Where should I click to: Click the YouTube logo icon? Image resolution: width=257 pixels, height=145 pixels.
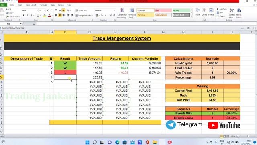click(213, 125)
